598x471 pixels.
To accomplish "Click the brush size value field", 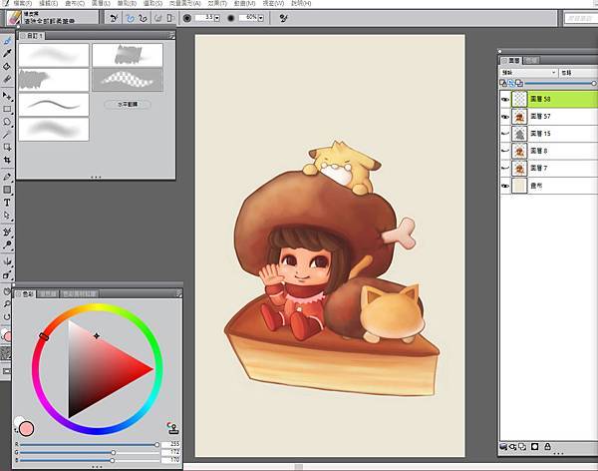I will 204,18.
